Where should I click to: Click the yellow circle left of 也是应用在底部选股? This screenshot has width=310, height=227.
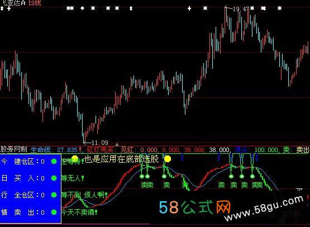pos(75,158)
